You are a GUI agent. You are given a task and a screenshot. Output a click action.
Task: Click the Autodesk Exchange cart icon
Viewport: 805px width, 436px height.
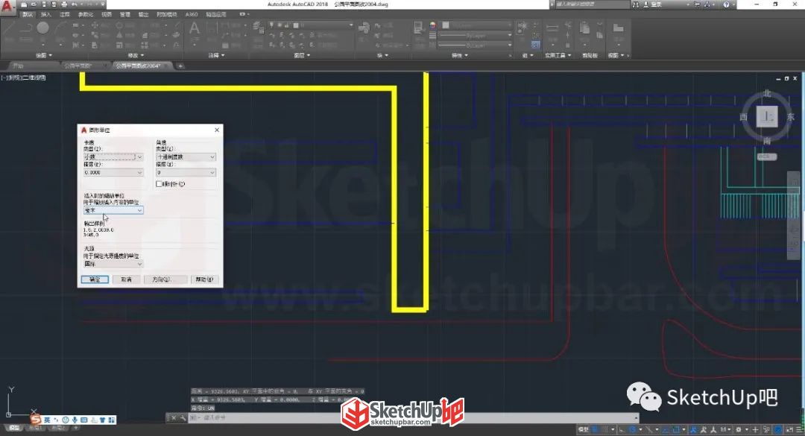[x=697, y=4]
